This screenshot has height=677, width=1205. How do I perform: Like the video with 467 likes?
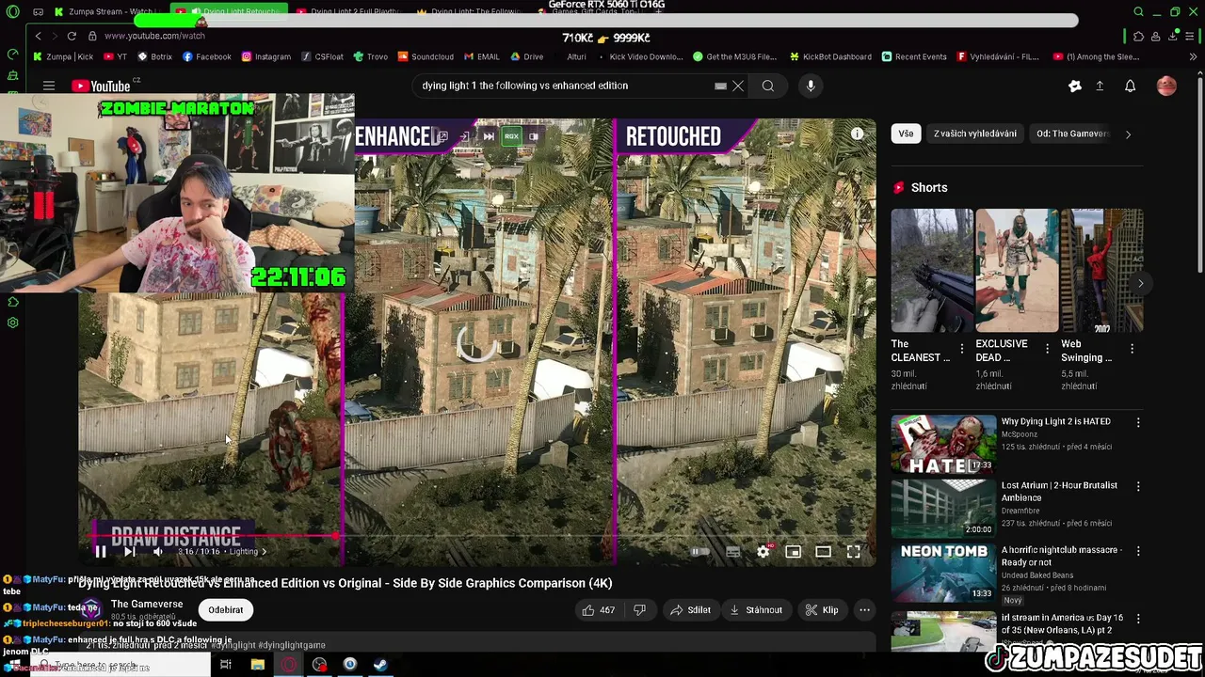(x=598, y=610)
